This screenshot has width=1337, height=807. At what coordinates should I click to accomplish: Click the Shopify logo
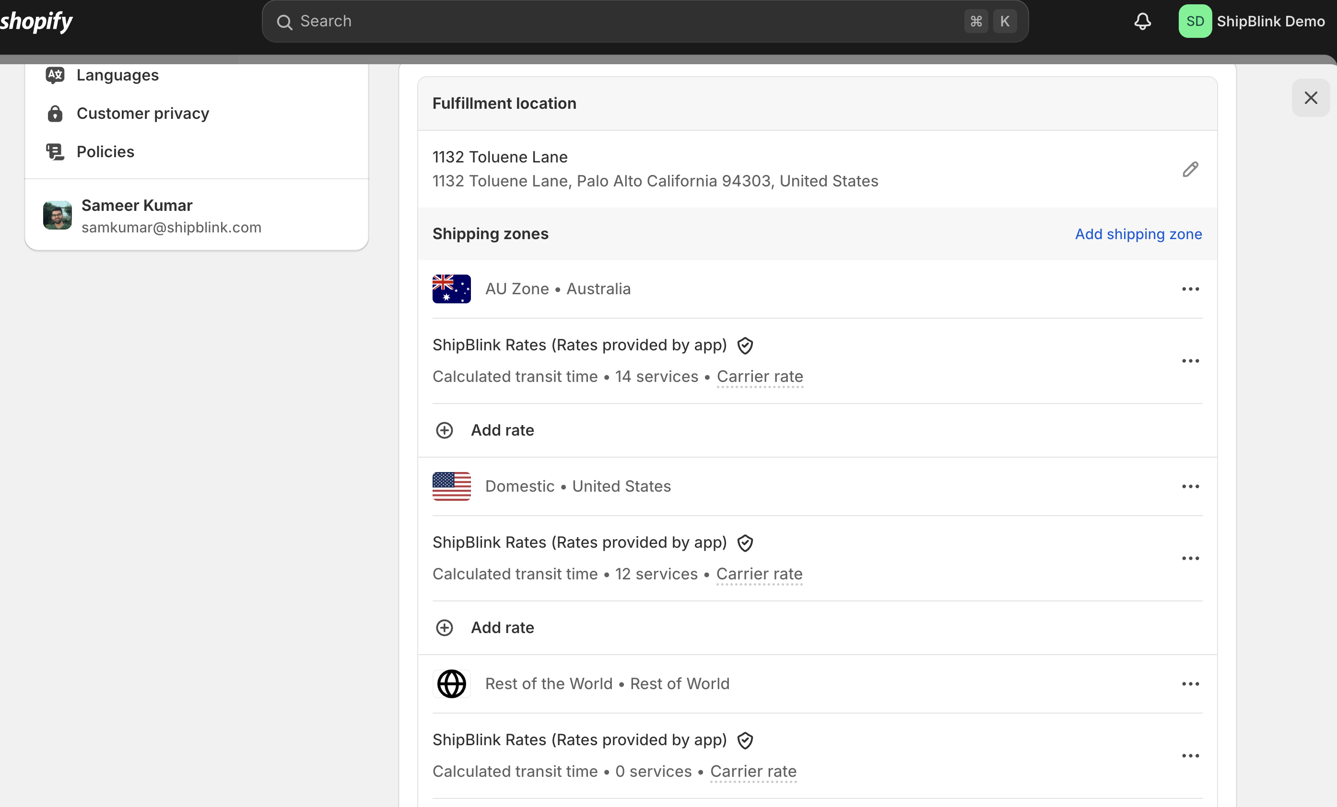(x=36, y=22)
